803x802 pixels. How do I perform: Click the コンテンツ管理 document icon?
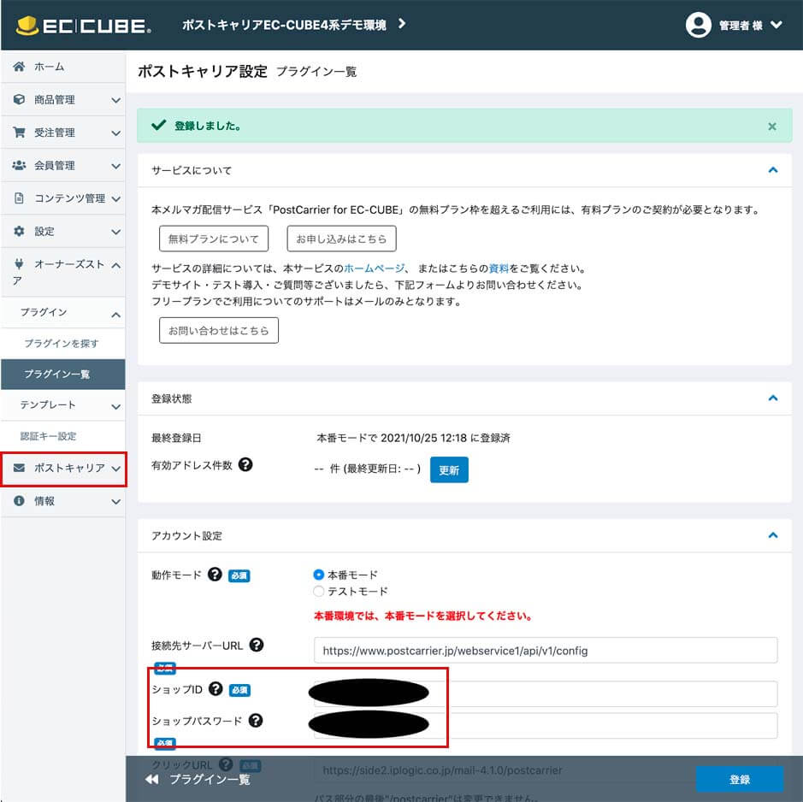19,198
